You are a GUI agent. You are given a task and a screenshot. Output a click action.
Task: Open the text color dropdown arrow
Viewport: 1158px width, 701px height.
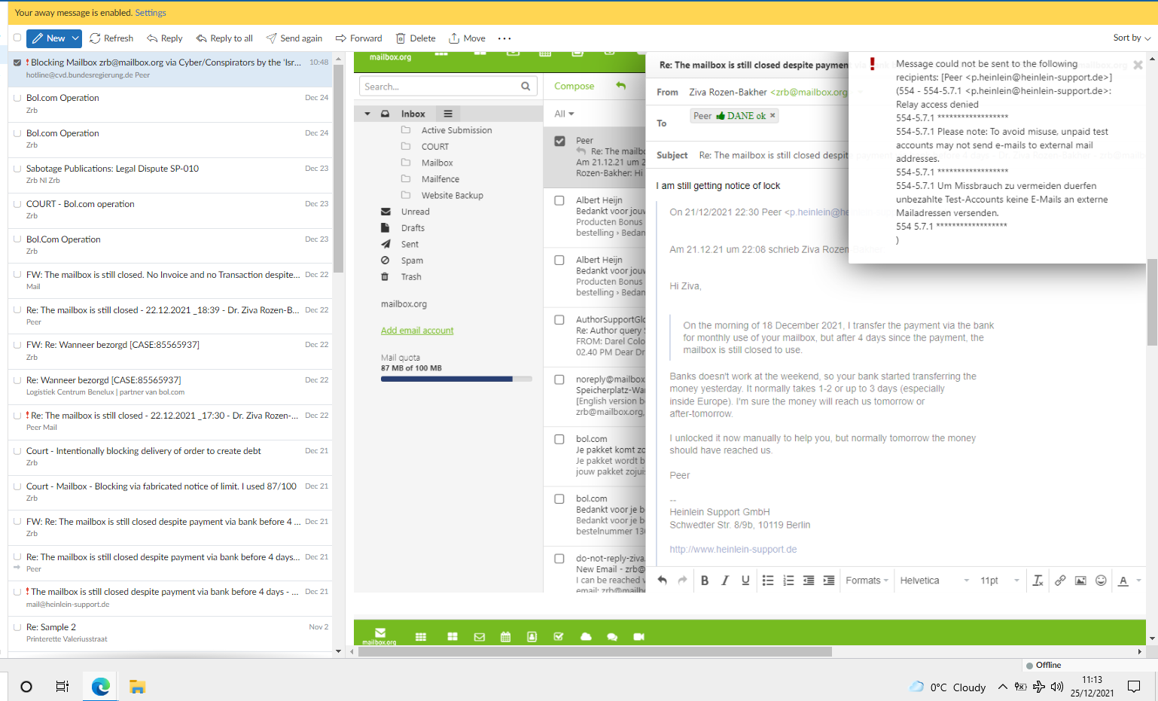tap(1138, 581)
